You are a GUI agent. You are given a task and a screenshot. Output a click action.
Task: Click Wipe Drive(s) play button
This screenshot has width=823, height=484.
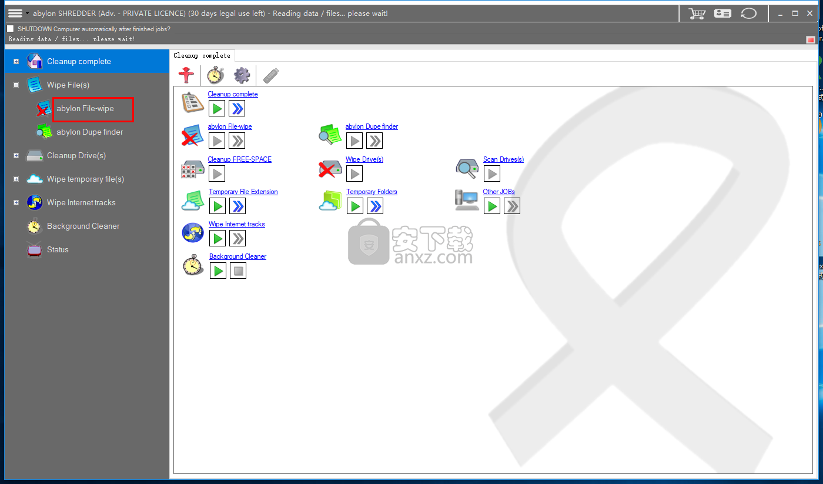(x=354, y=173)
